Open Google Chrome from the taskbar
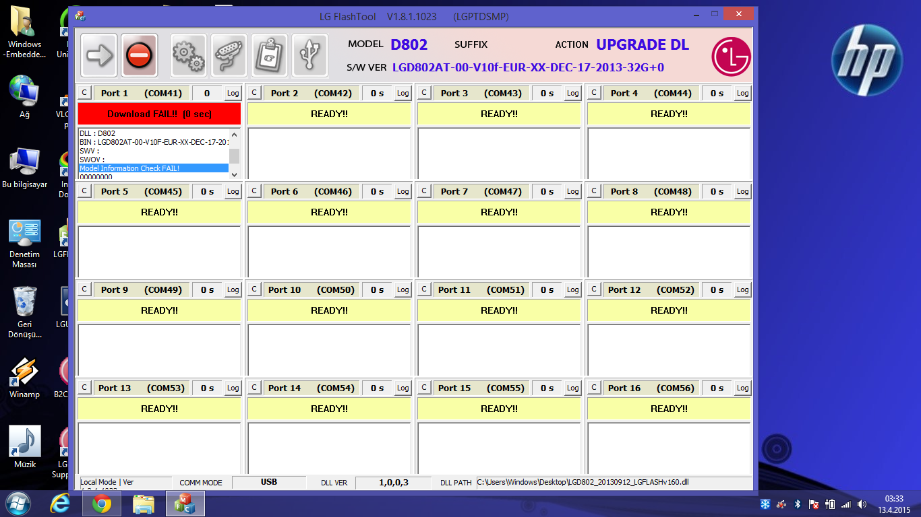 102,504
